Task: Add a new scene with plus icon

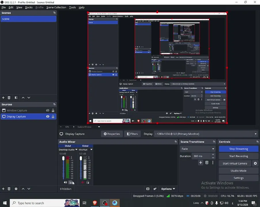Action: (3, 98)
